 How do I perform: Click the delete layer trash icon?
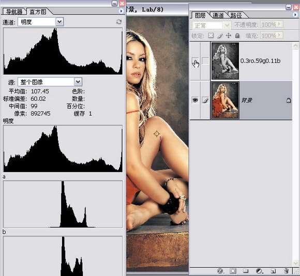click(x=286, y=271)
